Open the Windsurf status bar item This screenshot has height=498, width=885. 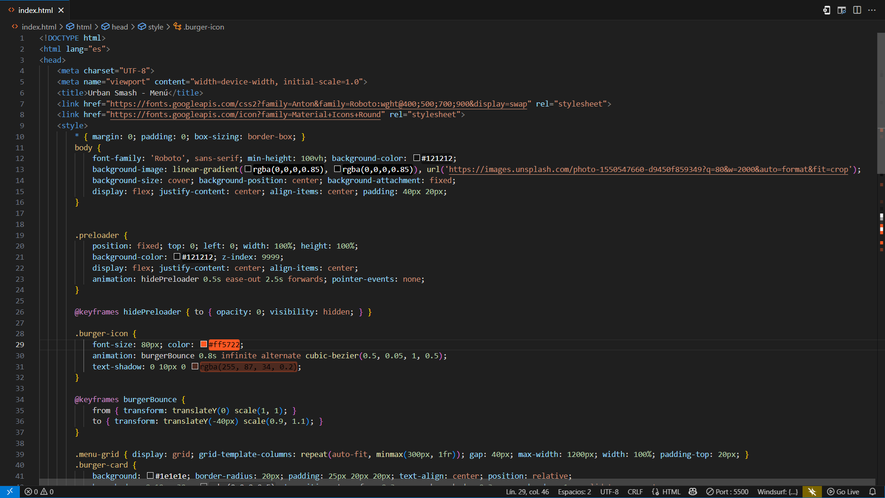[778, 492]
